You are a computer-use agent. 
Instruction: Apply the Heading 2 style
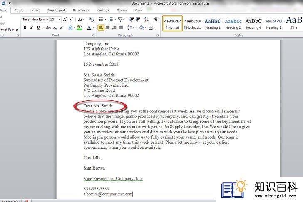(233, 24)
